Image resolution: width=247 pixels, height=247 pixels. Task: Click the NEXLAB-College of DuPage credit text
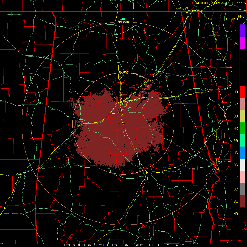220,3
